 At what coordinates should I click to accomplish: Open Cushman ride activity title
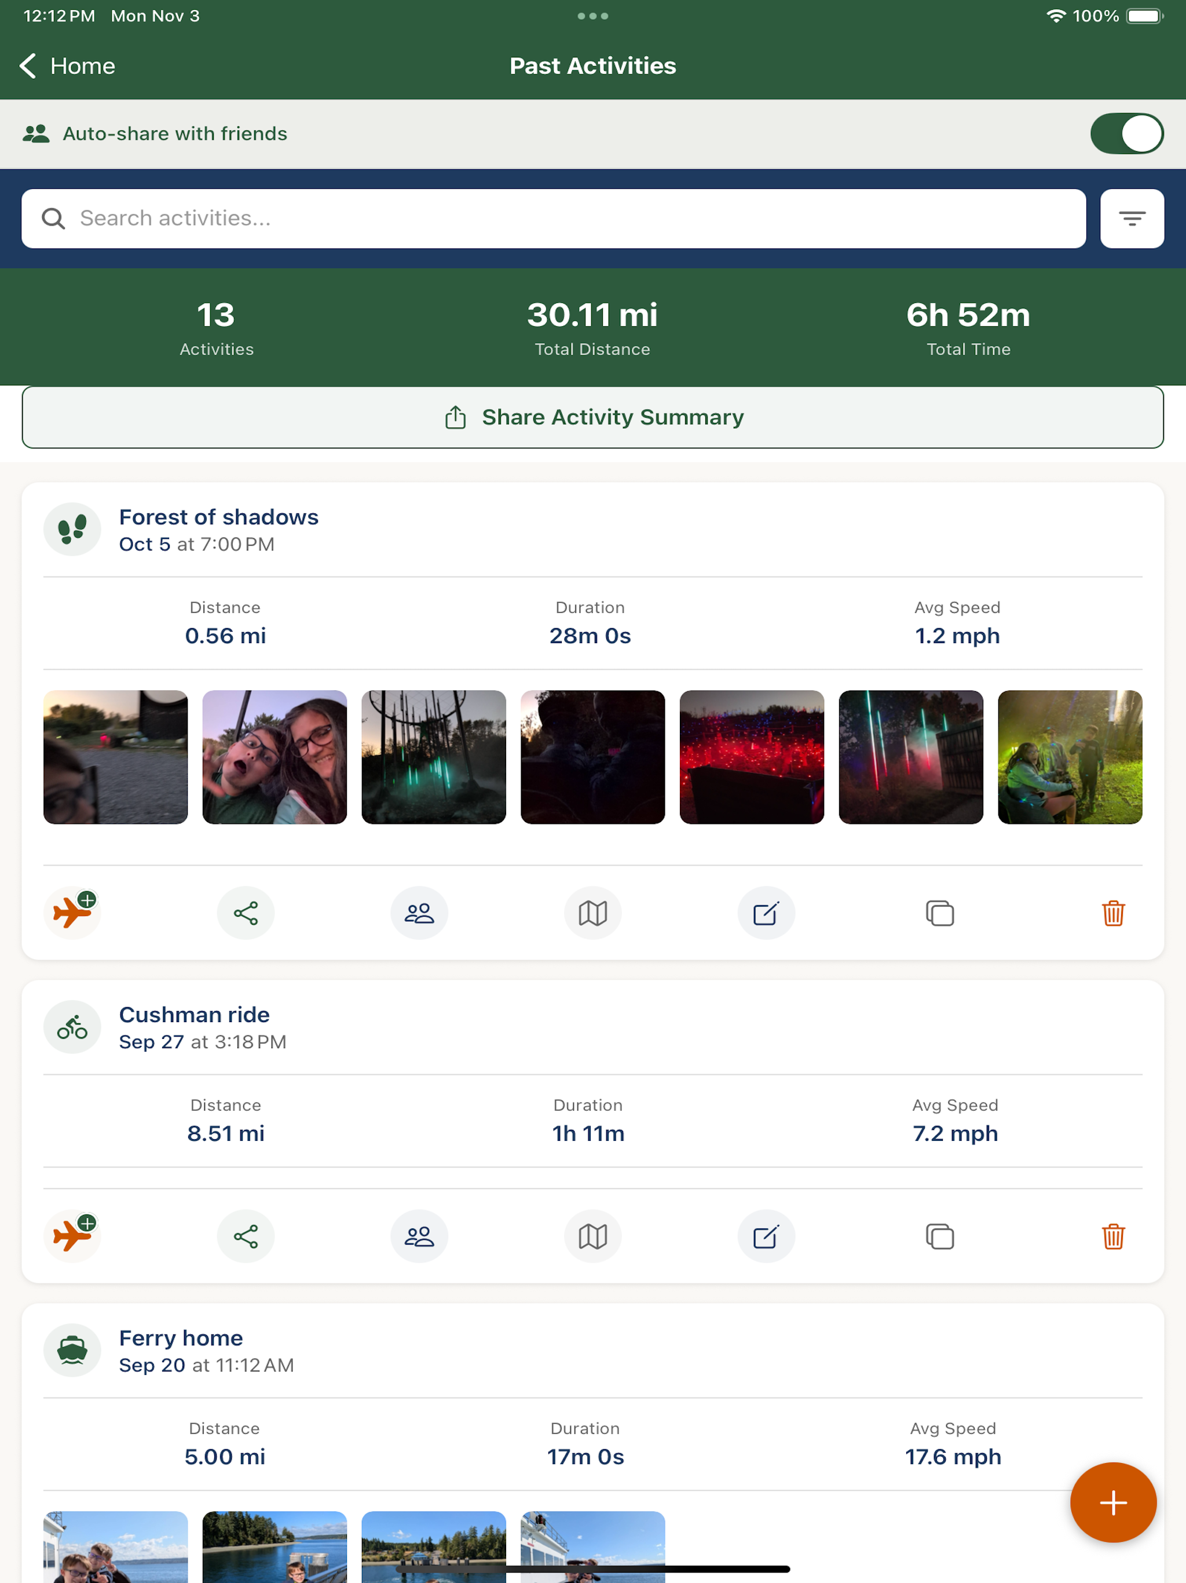click(x=195, y=1015)
